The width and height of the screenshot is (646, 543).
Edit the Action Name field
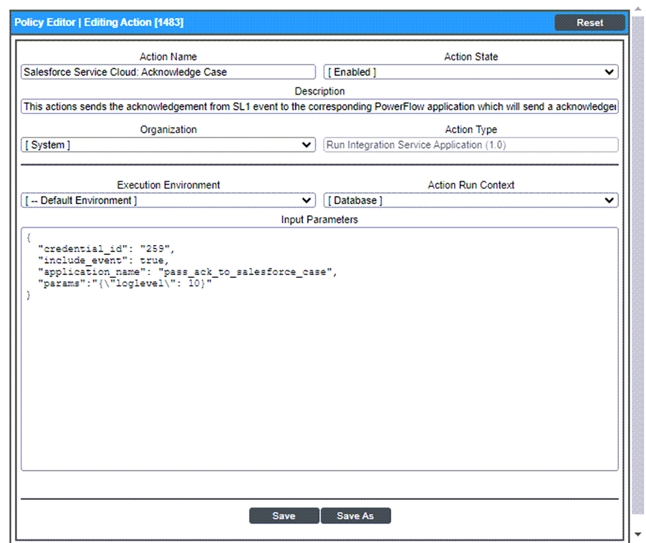pyautogui.click(x=168, y=72)
